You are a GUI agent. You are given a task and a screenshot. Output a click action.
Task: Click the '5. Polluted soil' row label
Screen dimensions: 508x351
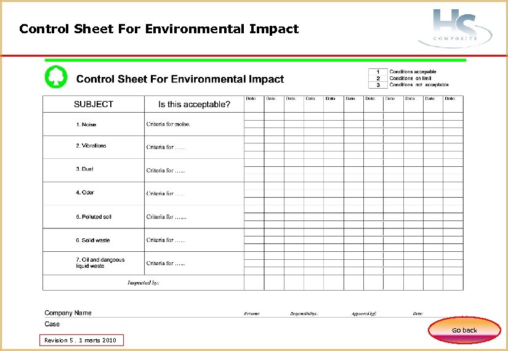click(94, 217)
